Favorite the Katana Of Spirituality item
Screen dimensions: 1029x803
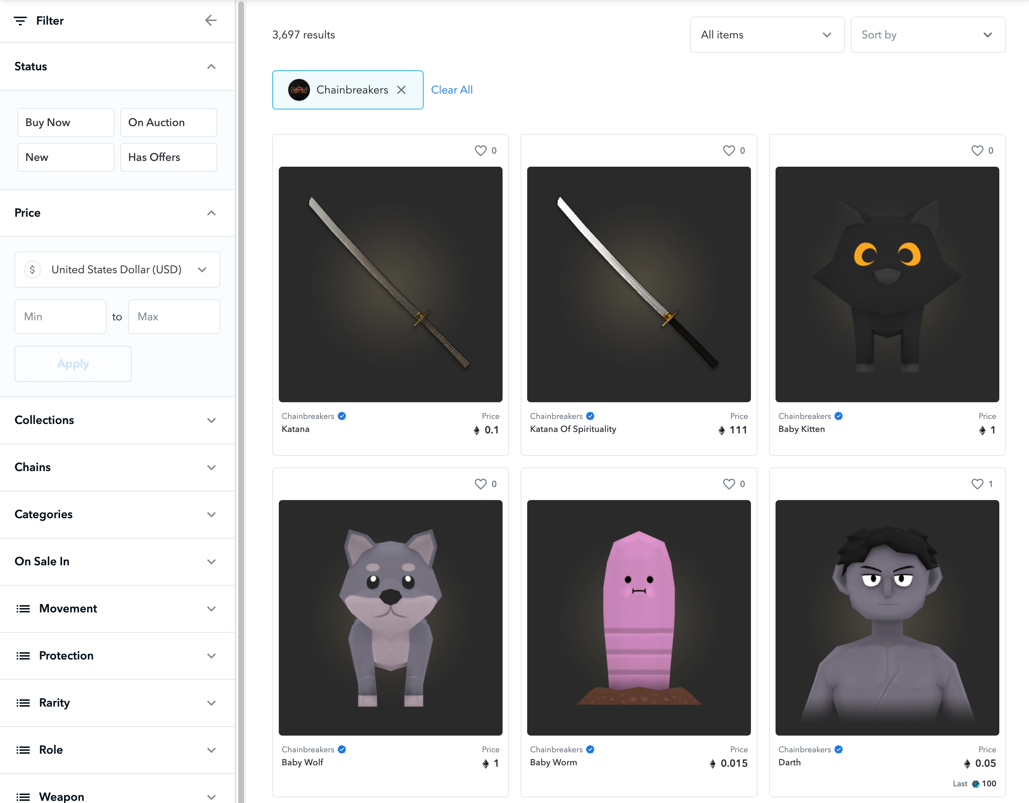[728, 150]
